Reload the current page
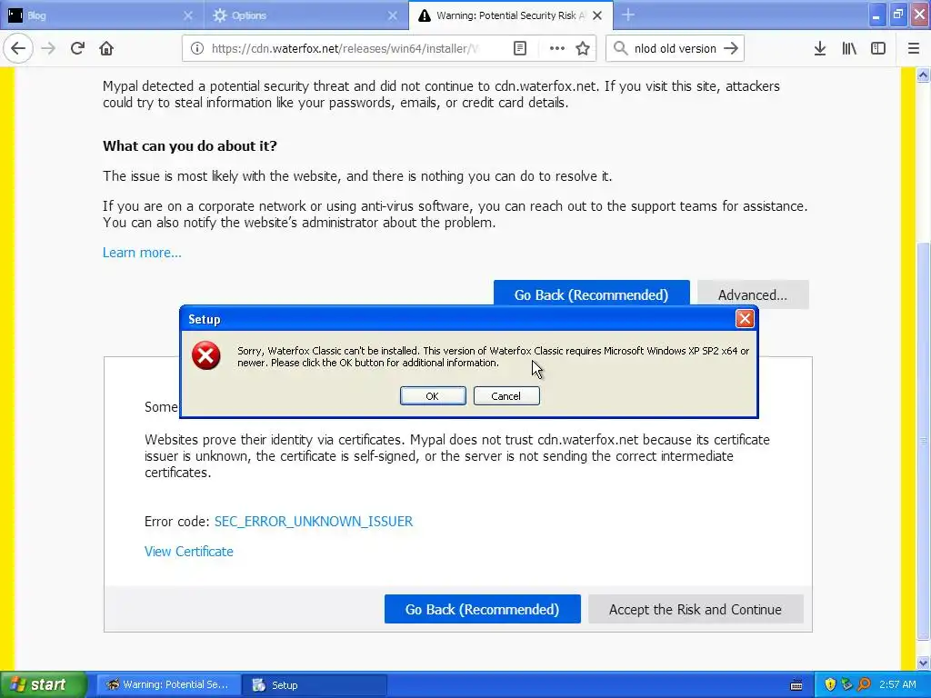This screenshot has height=698, width=931. coord(77,48)
